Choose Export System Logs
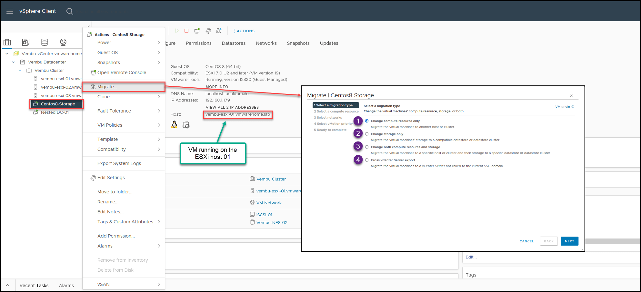The width and height of the screenshot is (641, 292). (x=121, y=163)
